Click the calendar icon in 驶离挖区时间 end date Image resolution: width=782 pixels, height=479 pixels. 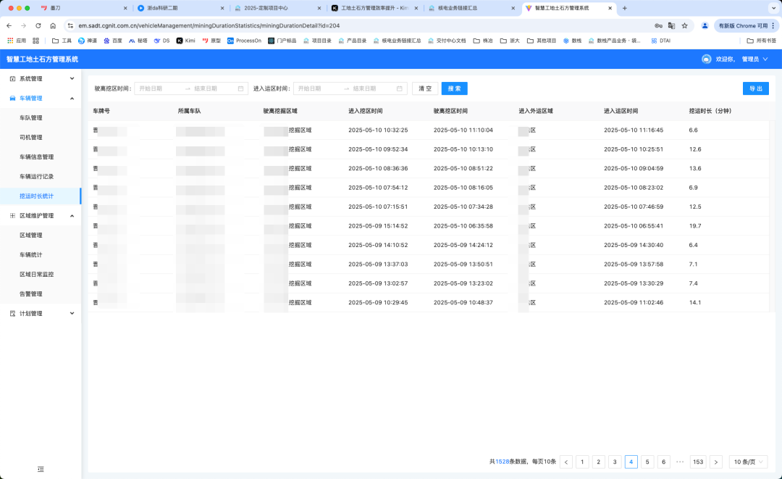pyautogui.click(x=242, y=87)
